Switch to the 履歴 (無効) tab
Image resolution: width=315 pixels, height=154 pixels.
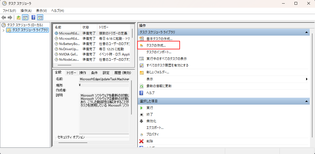123,73
